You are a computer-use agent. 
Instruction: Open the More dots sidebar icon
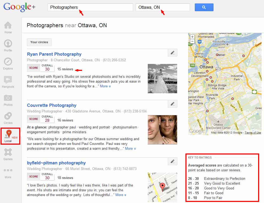8,170
